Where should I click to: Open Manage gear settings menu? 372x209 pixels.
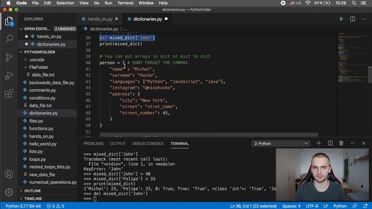click(9, 192)
